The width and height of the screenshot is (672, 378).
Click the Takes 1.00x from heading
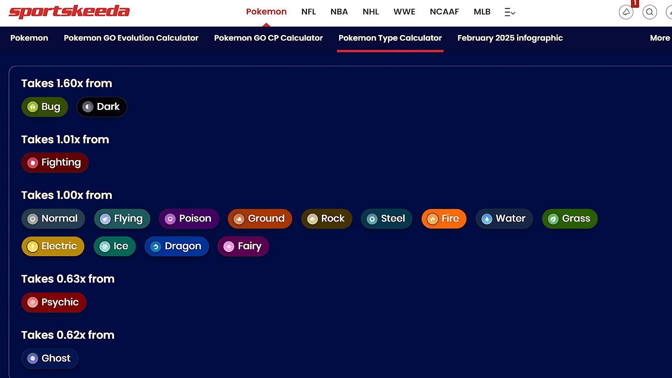pos(66,195)
